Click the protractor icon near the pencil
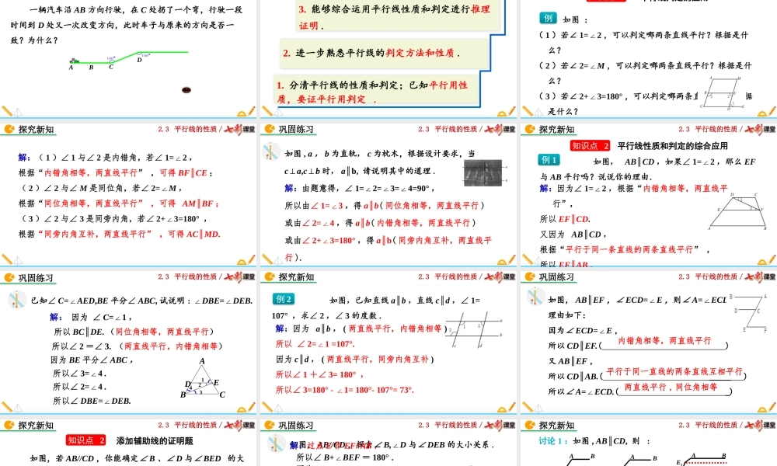This screenshot has width=777, height=466. pos(240,113)
